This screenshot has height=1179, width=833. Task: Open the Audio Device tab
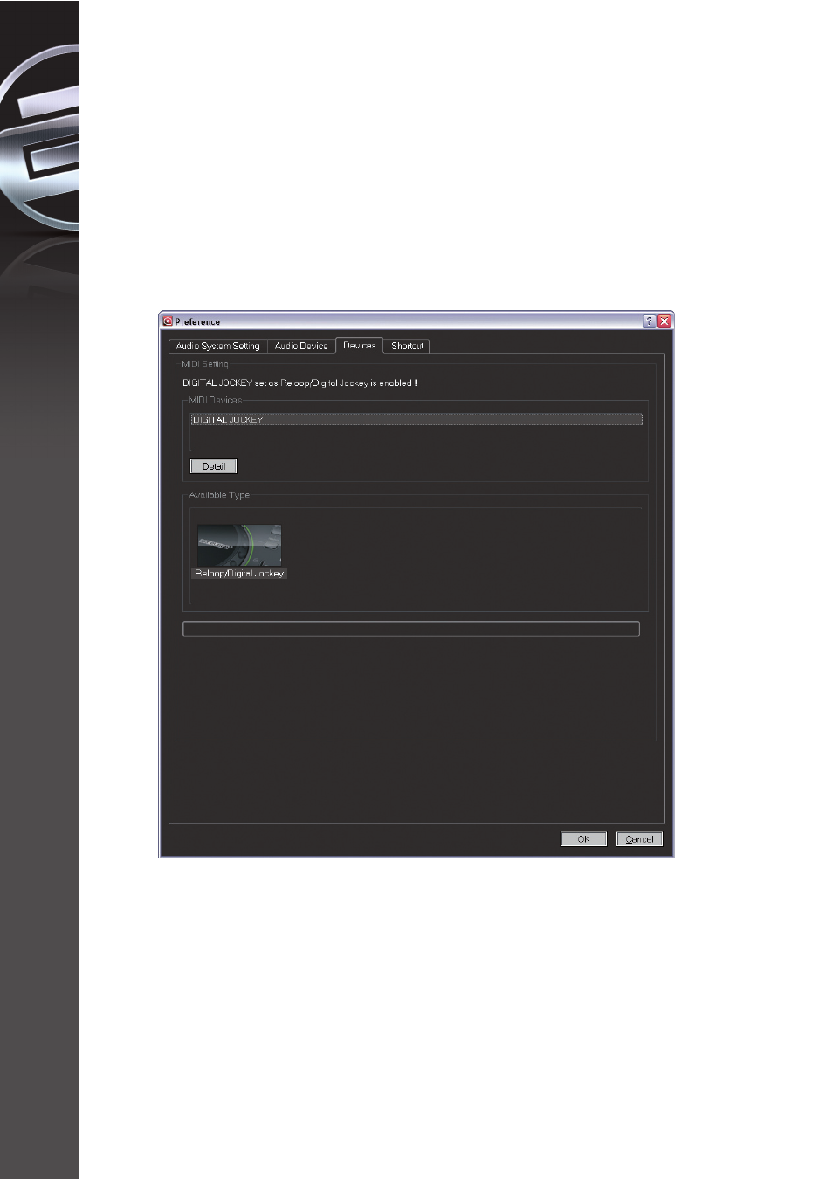click(x=301, y=346)
